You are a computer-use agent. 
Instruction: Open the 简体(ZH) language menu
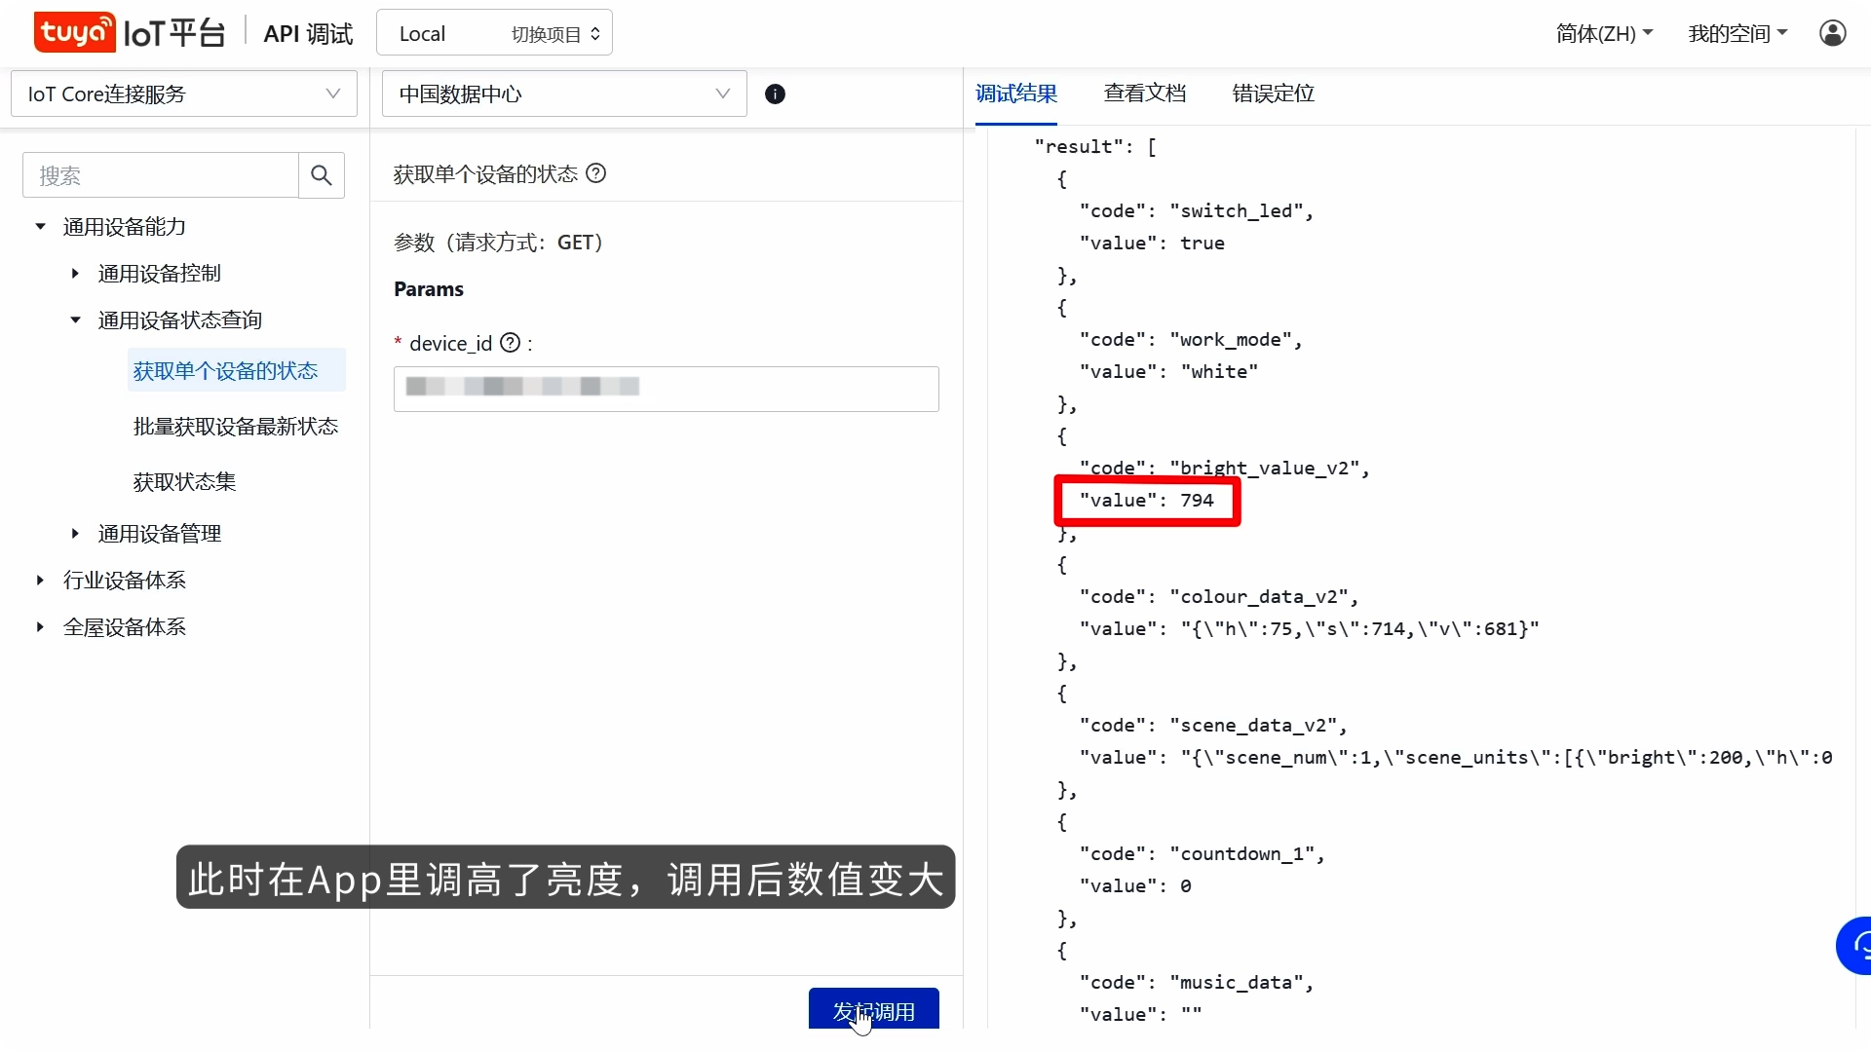click(x=1604, y=33)
